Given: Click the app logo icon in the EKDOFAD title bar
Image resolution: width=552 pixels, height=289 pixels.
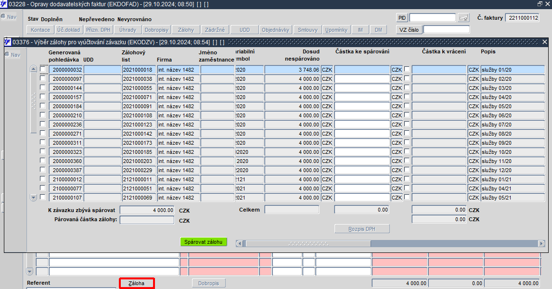Looking at the screenshot, I should [x=3, y=4].
